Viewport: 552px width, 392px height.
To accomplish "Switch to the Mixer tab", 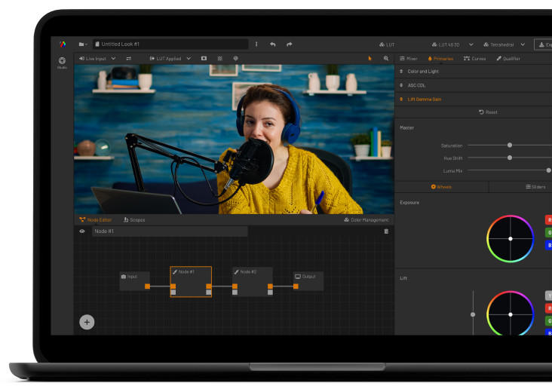I will pyautogui.click(x=409, y=58).
